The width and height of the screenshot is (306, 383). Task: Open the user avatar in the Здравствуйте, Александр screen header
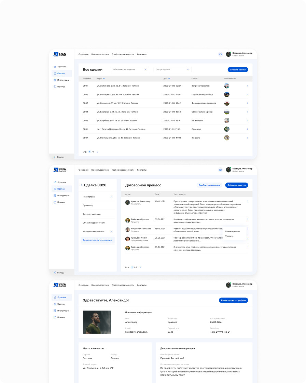coord(228,285)
